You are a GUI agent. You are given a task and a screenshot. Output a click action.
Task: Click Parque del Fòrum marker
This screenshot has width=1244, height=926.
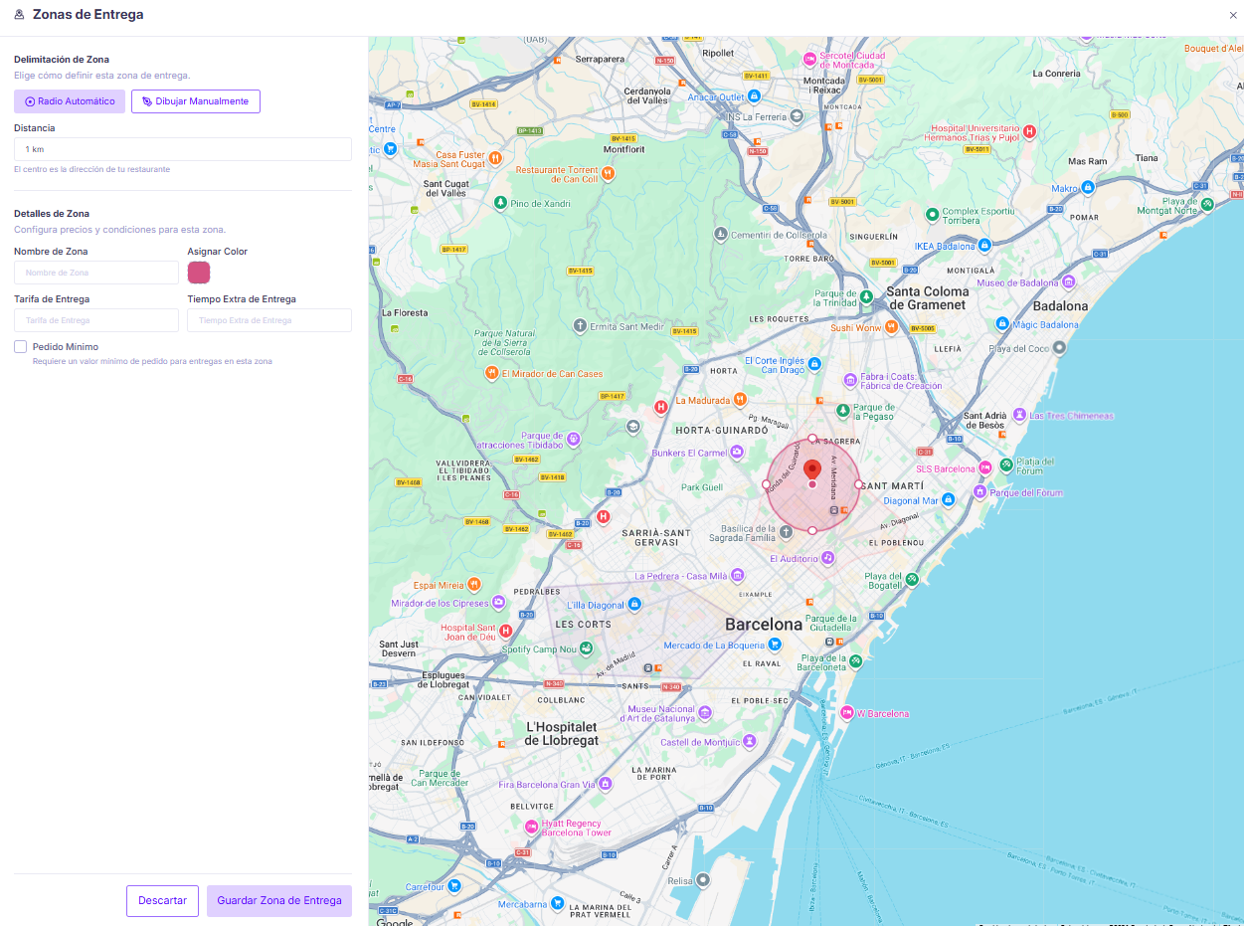pos(979,492)
